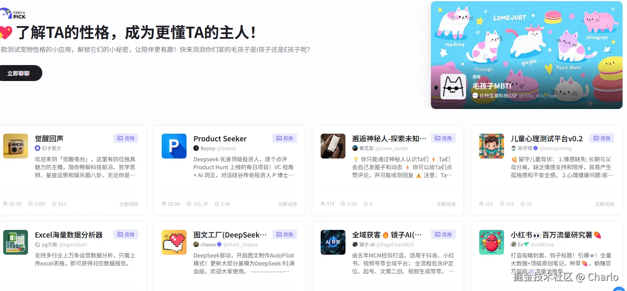
Task: Click 应用 tag on Excel海量数据分析器 card
Action: 126,234
